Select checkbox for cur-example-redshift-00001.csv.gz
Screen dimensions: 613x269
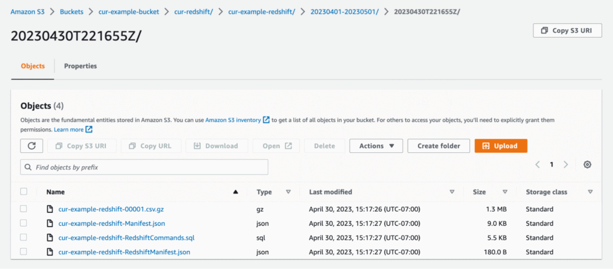point(24,209)
